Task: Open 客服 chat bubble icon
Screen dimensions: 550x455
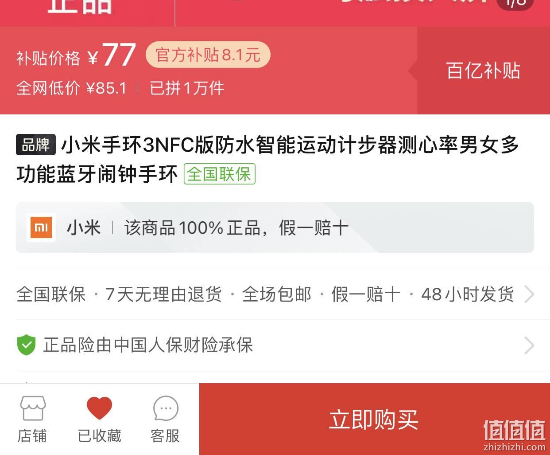Action: pos(165,419)
